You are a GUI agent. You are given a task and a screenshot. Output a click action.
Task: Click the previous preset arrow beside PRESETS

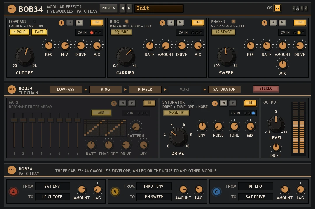point(122,8)
